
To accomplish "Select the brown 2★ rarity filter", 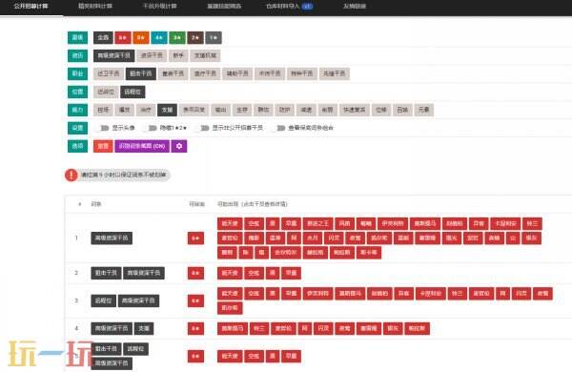I will [x=195, y=37].
